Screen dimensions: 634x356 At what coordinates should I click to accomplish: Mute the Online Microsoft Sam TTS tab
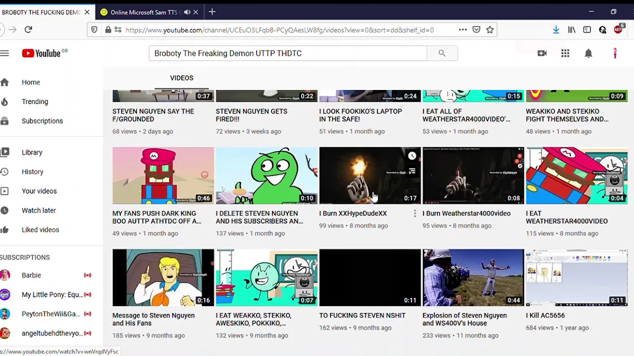click(187, 12)
